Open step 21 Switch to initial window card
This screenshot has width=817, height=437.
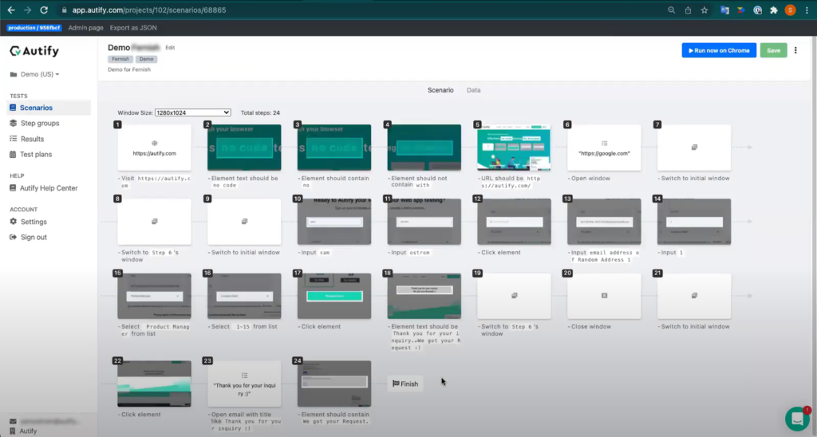point(694,296)
